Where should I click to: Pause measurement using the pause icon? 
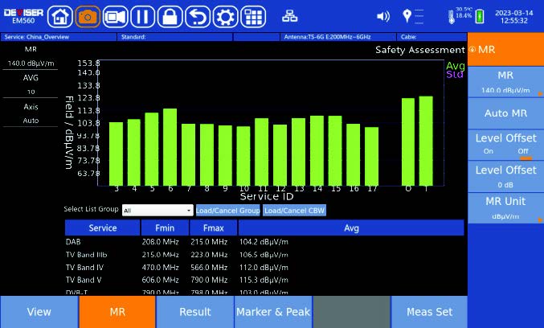click(x=141, y=16)
